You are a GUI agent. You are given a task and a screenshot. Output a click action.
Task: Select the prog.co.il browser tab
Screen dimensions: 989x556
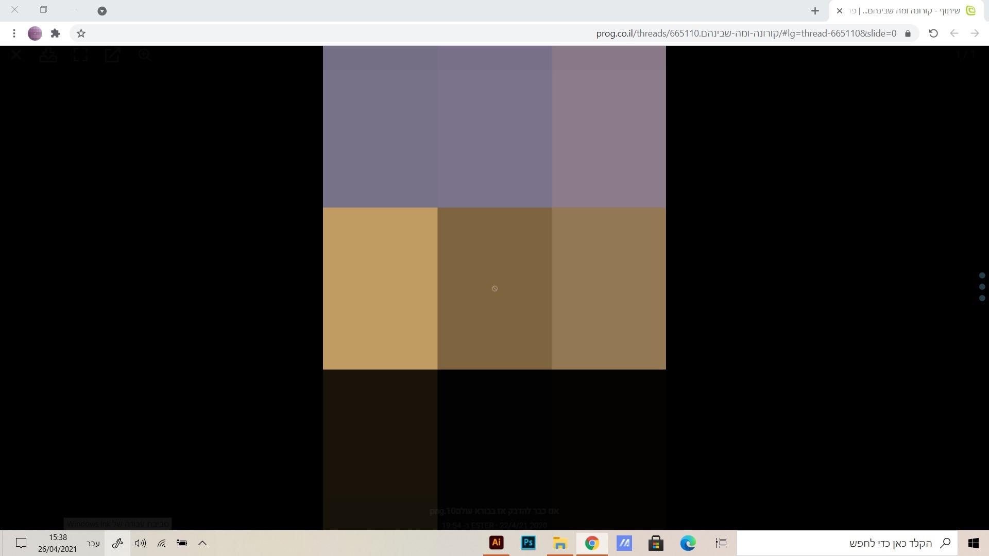[907, 10]
